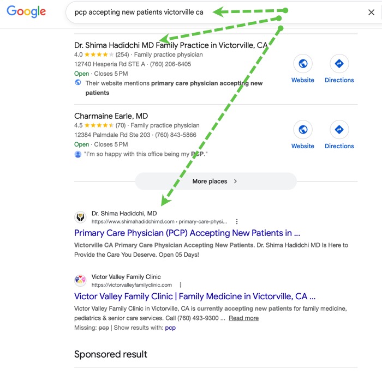Open three-dot menu beside shimahadidchimd.com result

pos(237,222)
